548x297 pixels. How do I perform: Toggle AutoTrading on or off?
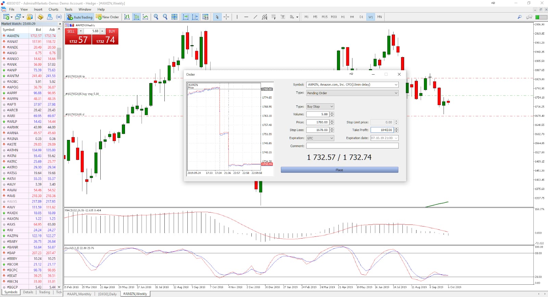pos(80,17)
